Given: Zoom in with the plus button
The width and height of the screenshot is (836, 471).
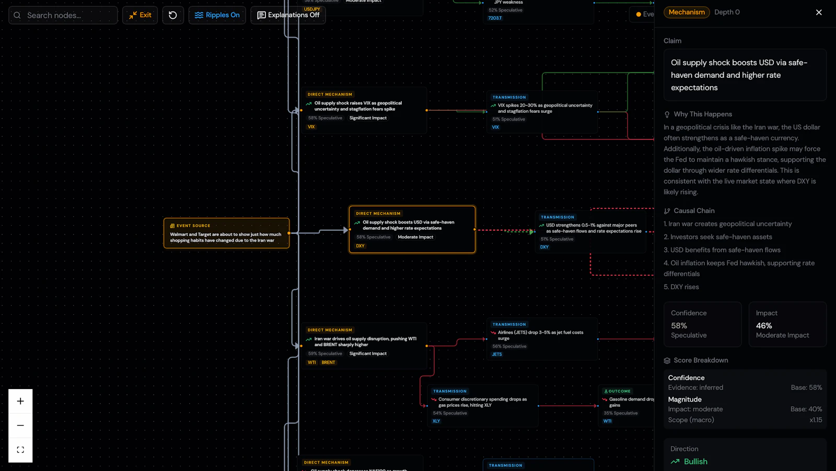Looking at the screenshot, I should [x=20, y=401].
